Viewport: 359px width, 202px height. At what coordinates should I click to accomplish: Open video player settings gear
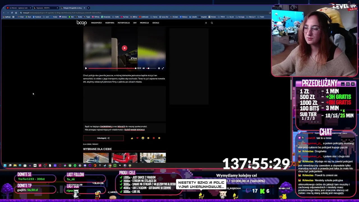coord(159,68)
